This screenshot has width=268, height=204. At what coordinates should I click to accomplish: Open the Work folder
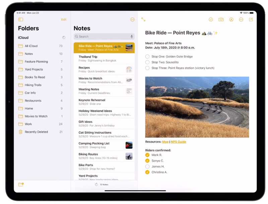pyautogui.click(x=40, y=124)
